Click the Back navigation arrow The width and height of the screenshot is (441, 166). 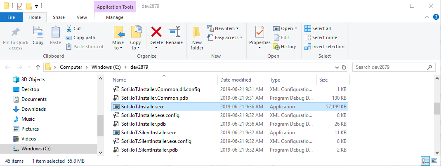pyautogui.click(x=7, y=67)
